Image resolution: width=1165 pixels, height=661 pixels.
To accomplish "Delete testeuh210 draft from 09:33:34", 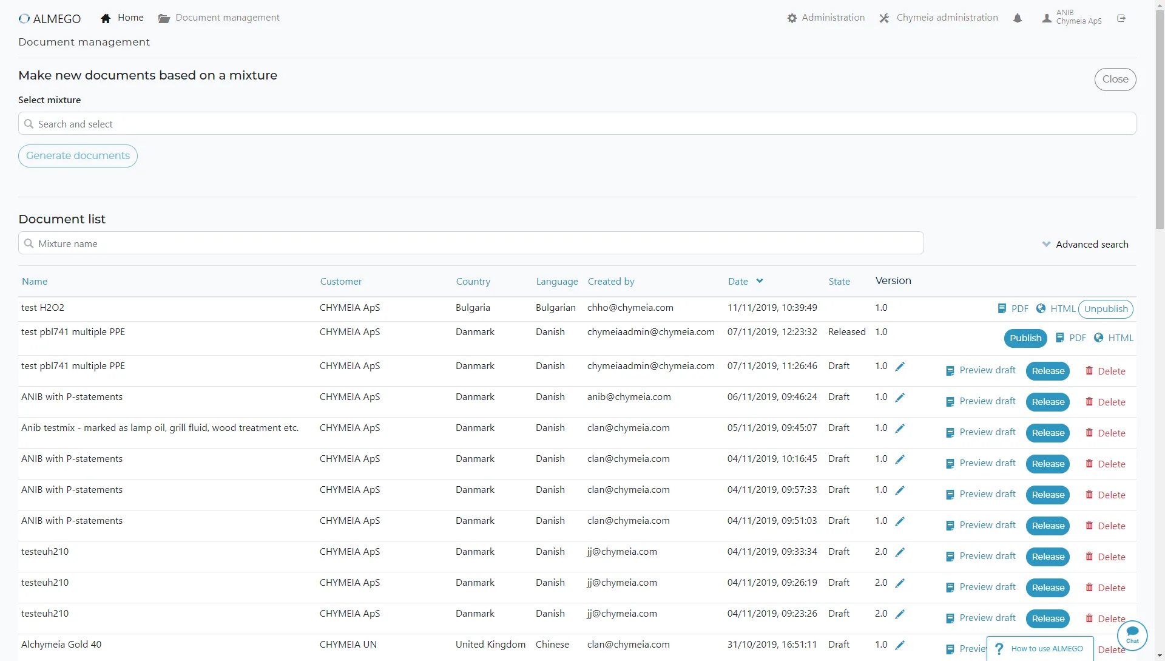I will 1106,557.
